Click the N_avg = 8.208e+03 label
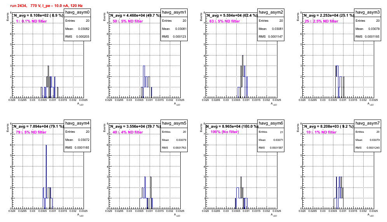The width and height of the screenshot is (387, 222). [x=329, y=127]
